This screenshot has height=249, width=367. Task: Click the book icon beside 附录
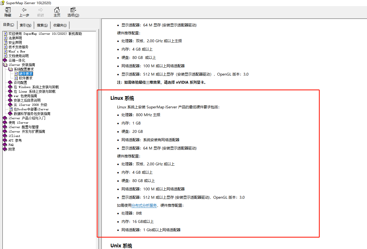click(5, 149)
